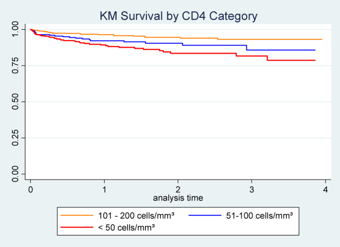340x247 pixels.
Task: Select the < 50 cells/mm³ legend label
Action: pyautogui.click(x=123, y=228)
